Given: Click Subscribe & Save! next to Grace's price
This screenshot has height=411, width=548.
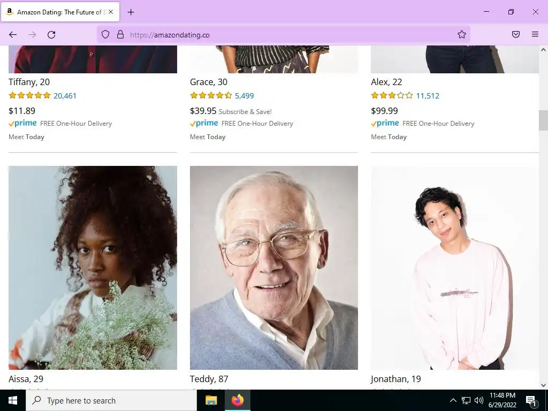Looking at the screenshot, I should [x=245, y=112].
